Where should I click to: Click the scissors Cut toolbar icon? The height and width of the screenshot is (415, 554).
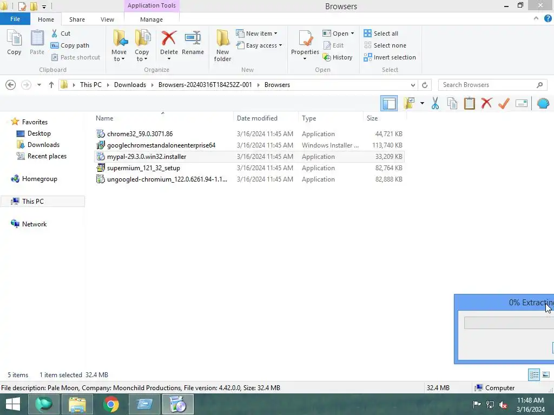tap(435, 103)
